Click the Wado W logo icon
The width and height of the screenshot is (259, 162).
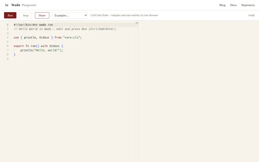click(x=6, y=5)
